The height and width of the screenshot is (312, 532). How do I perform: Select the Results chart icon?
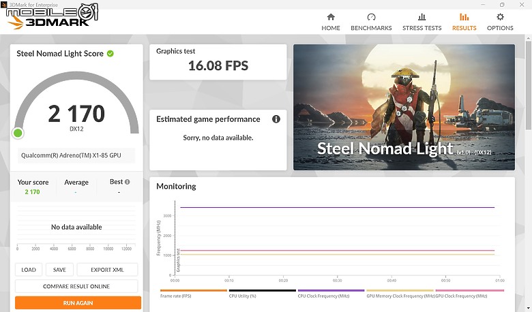464,17
